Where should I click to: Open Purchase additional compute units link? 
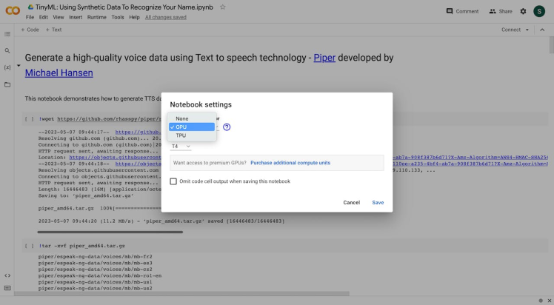(x=290, y=163)
